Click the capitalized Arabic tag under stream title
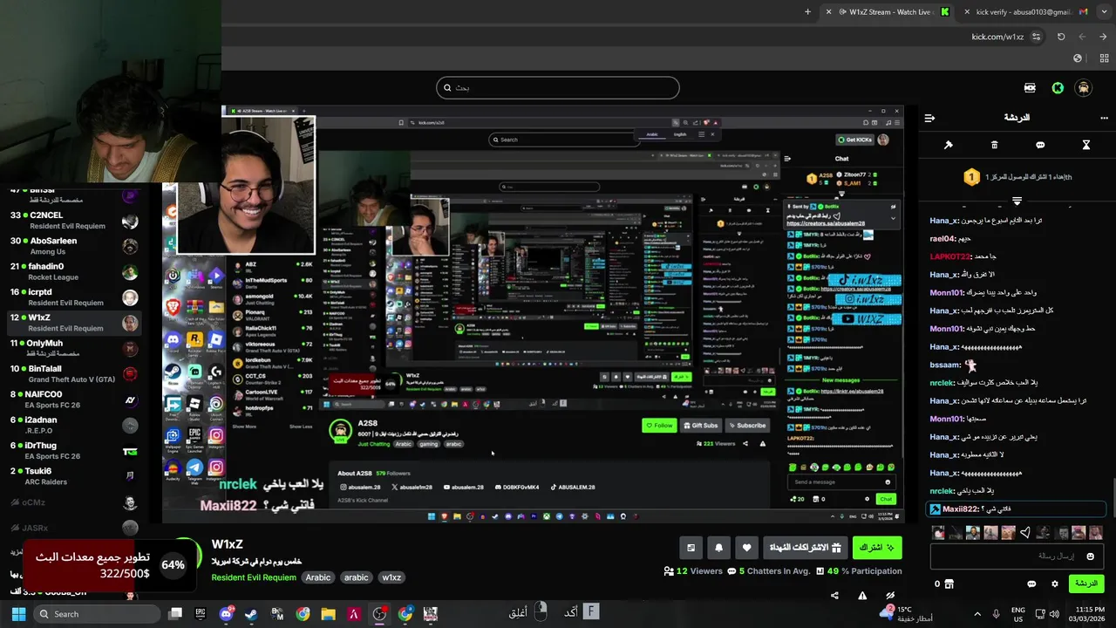Image resolution: width=1116 pixels, height=628 pixels. tap(318, 577)
